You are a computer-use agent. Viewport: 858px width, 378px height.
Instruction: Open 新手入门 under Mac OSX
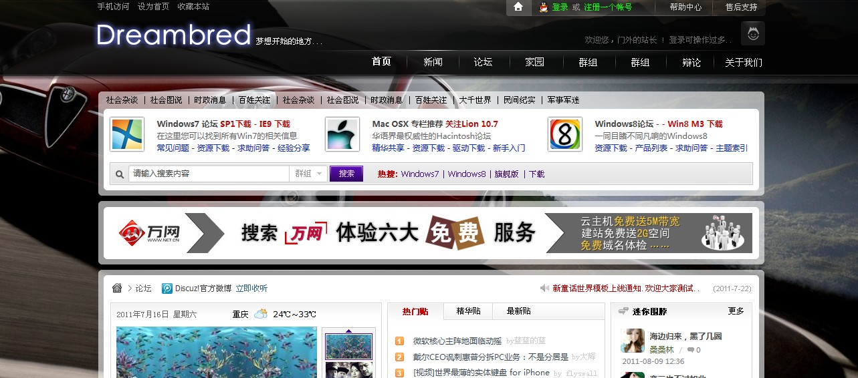coord(509,148)
